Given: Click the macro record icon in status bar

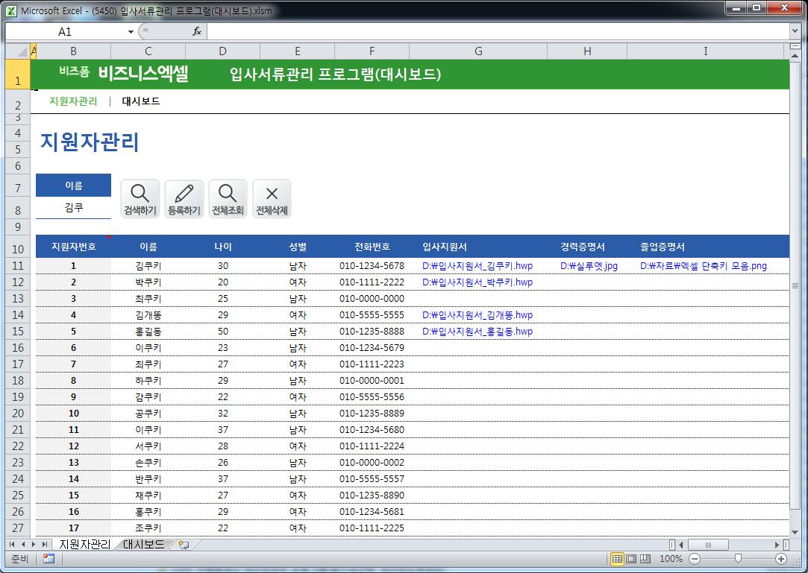Looking at the screenshot, I should pyautogui.click(x=48, y=559).
